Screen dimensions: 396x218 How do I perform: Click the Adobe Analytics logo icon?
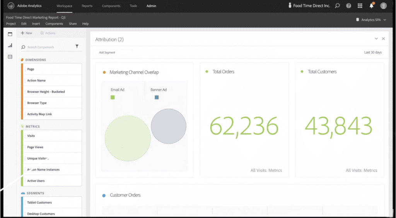[11, 6]
